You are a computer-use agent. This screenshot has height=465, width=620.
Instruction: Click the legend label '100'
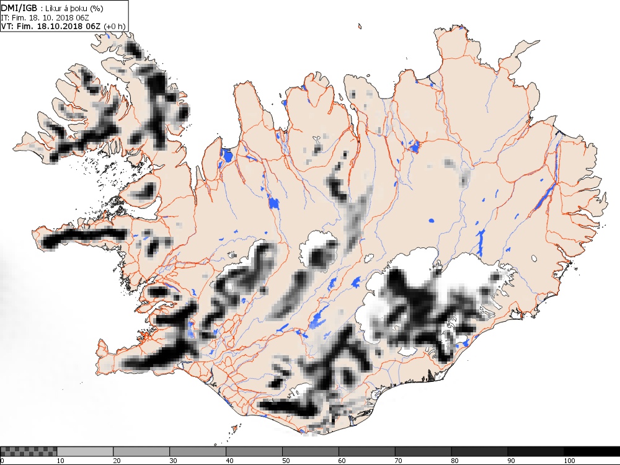569,461
